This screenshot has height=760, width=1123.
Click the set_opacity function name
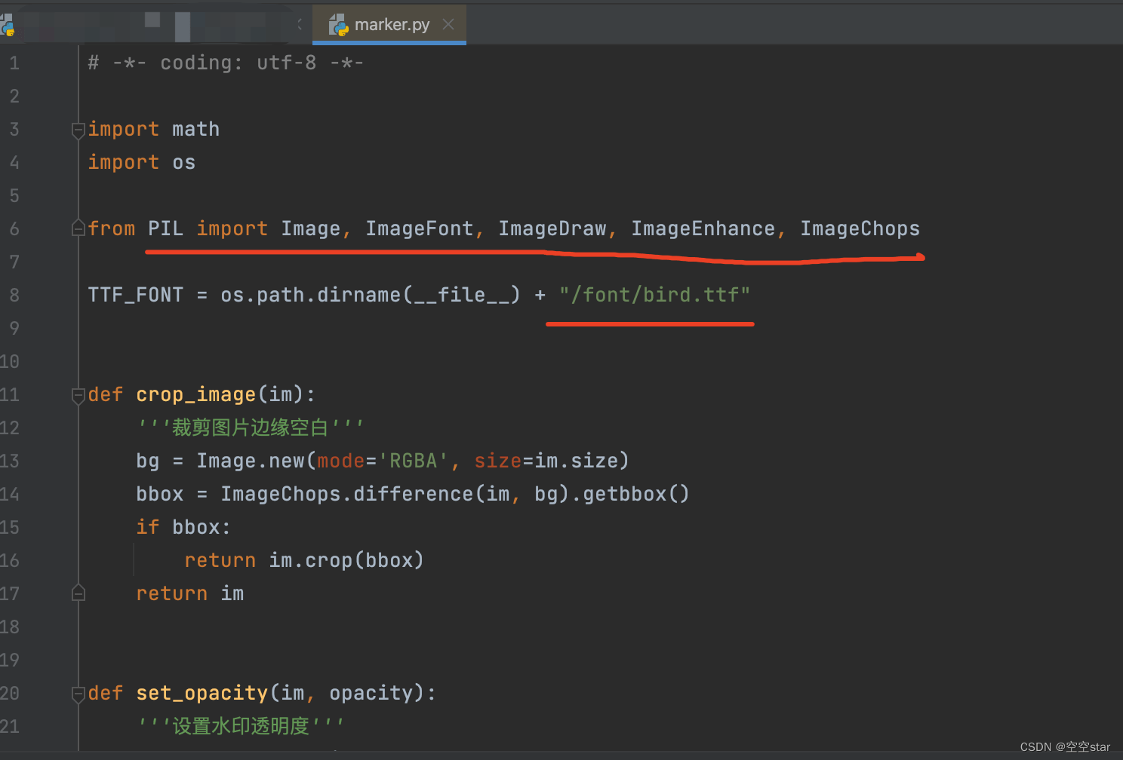pyautogui.click(x=202, y=693)
